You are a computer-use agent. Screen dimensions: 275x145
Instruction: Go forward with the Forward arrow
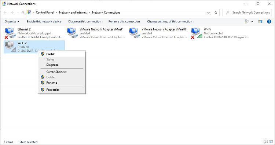click(12, 12)
